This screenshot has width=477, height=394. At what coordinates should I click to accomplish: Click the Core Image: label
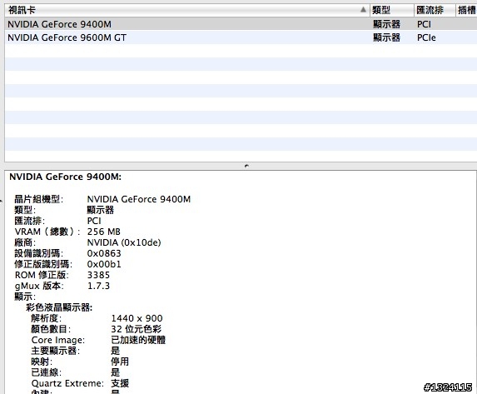58,340
